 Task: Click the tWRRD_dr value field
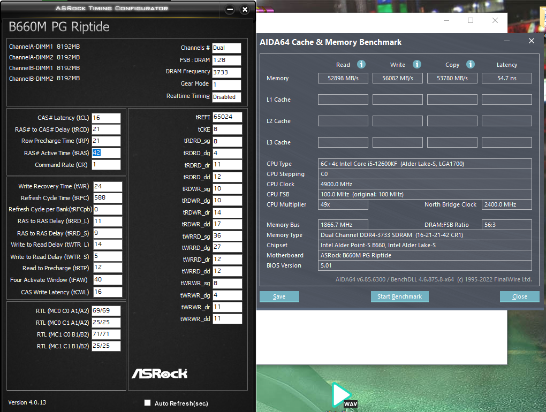pyautogui.click(x=227, y=260)
